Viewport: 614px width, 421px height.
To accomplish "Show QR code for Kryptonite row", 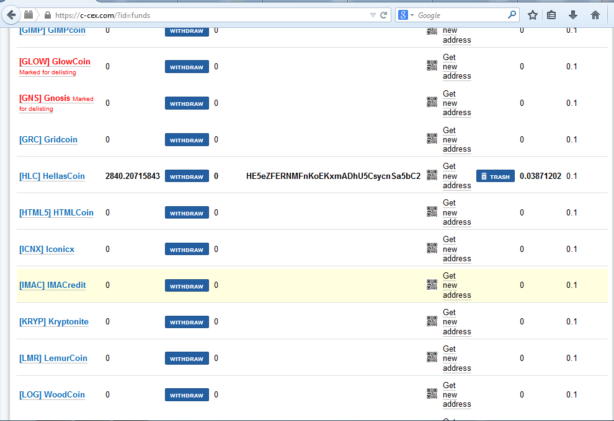I will click(432, 321).
